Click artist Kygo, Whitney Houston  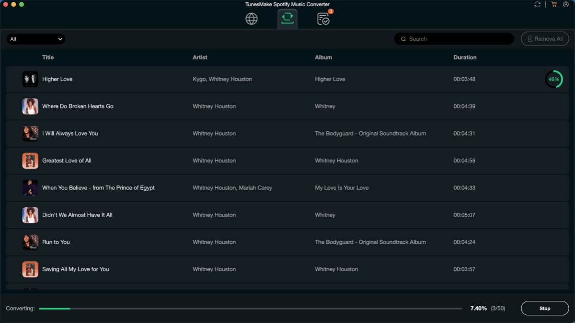pyautogui.click(x=222, y=79)
